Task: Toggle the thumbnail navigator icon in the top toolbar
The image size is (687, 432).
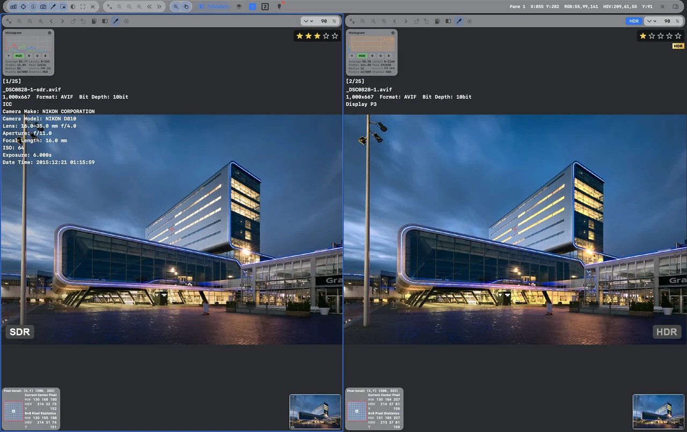Action: point(63,7)
